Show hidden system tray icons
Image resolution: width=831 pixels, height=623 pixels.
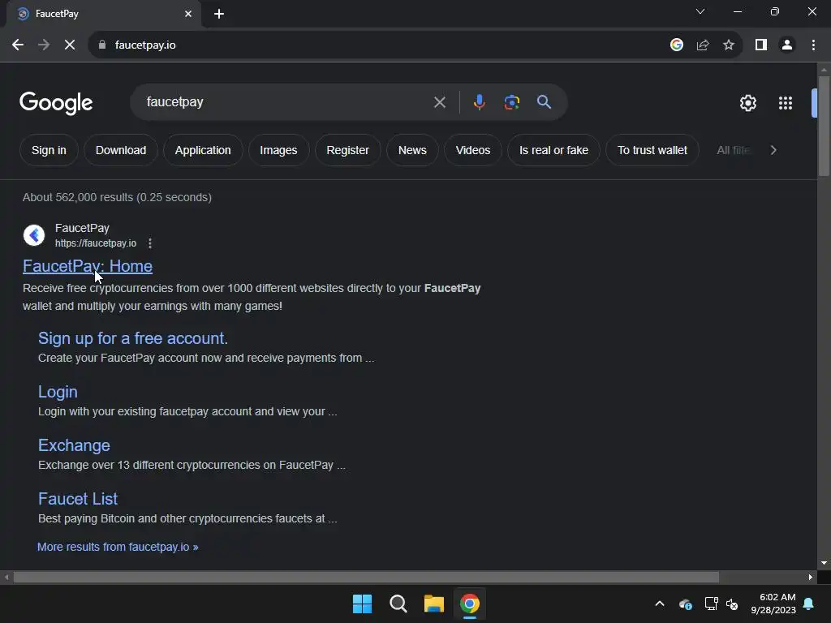(660, 604)
